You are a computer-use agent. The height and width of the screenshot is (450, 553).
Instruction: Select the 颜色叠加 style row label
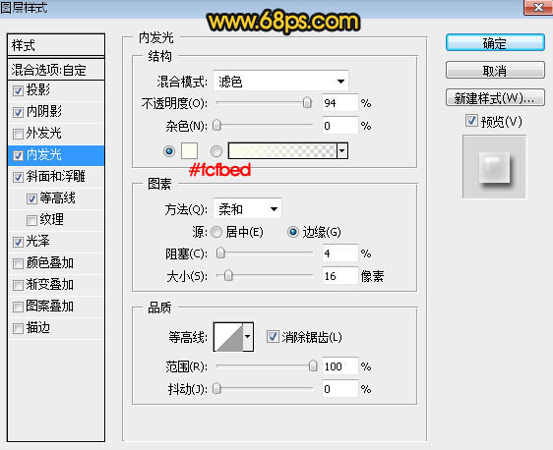(x=50, y=263)
